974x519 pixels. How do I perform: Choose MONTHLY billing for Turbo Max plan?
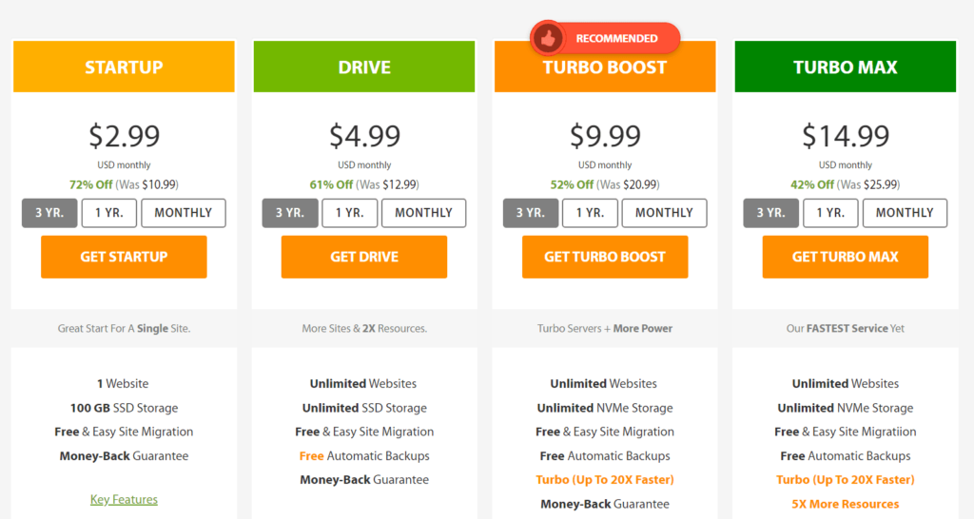tap(905, 213)
